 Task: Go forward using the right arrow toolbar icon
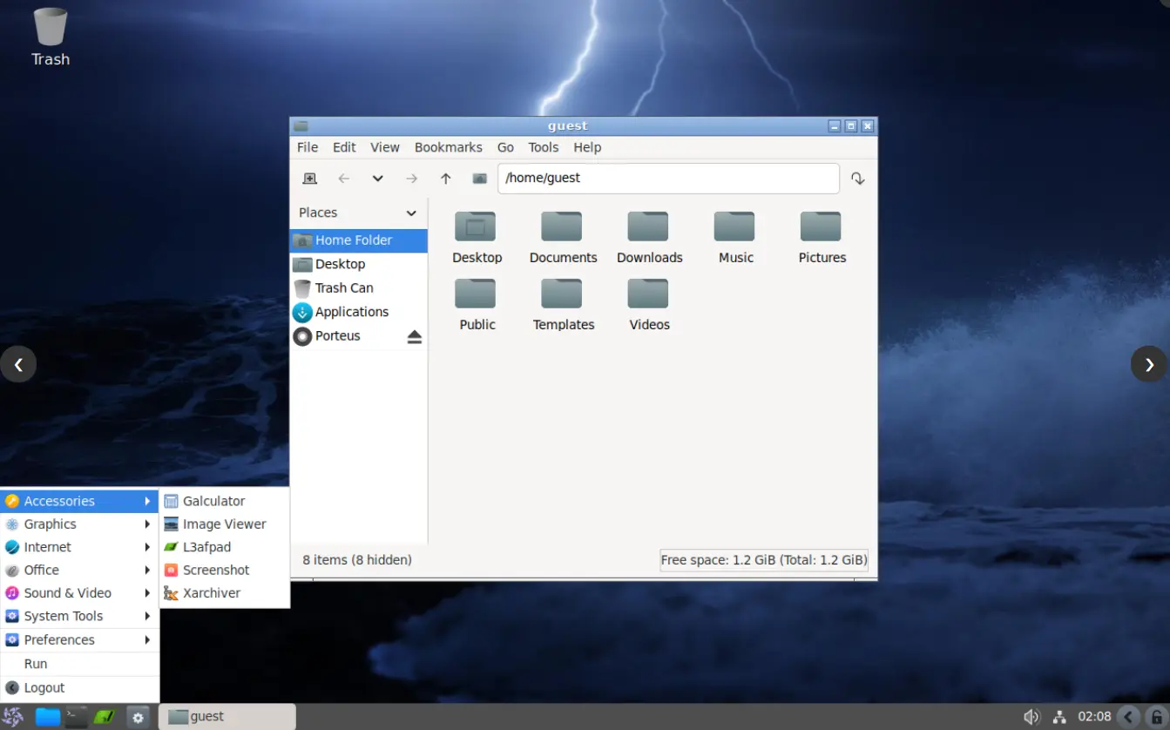[x=411, y=179]
